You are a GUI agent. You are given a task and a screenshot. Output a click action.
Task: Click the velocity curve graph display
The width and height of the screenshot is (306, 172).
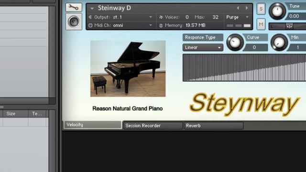[x=244, y=68]
